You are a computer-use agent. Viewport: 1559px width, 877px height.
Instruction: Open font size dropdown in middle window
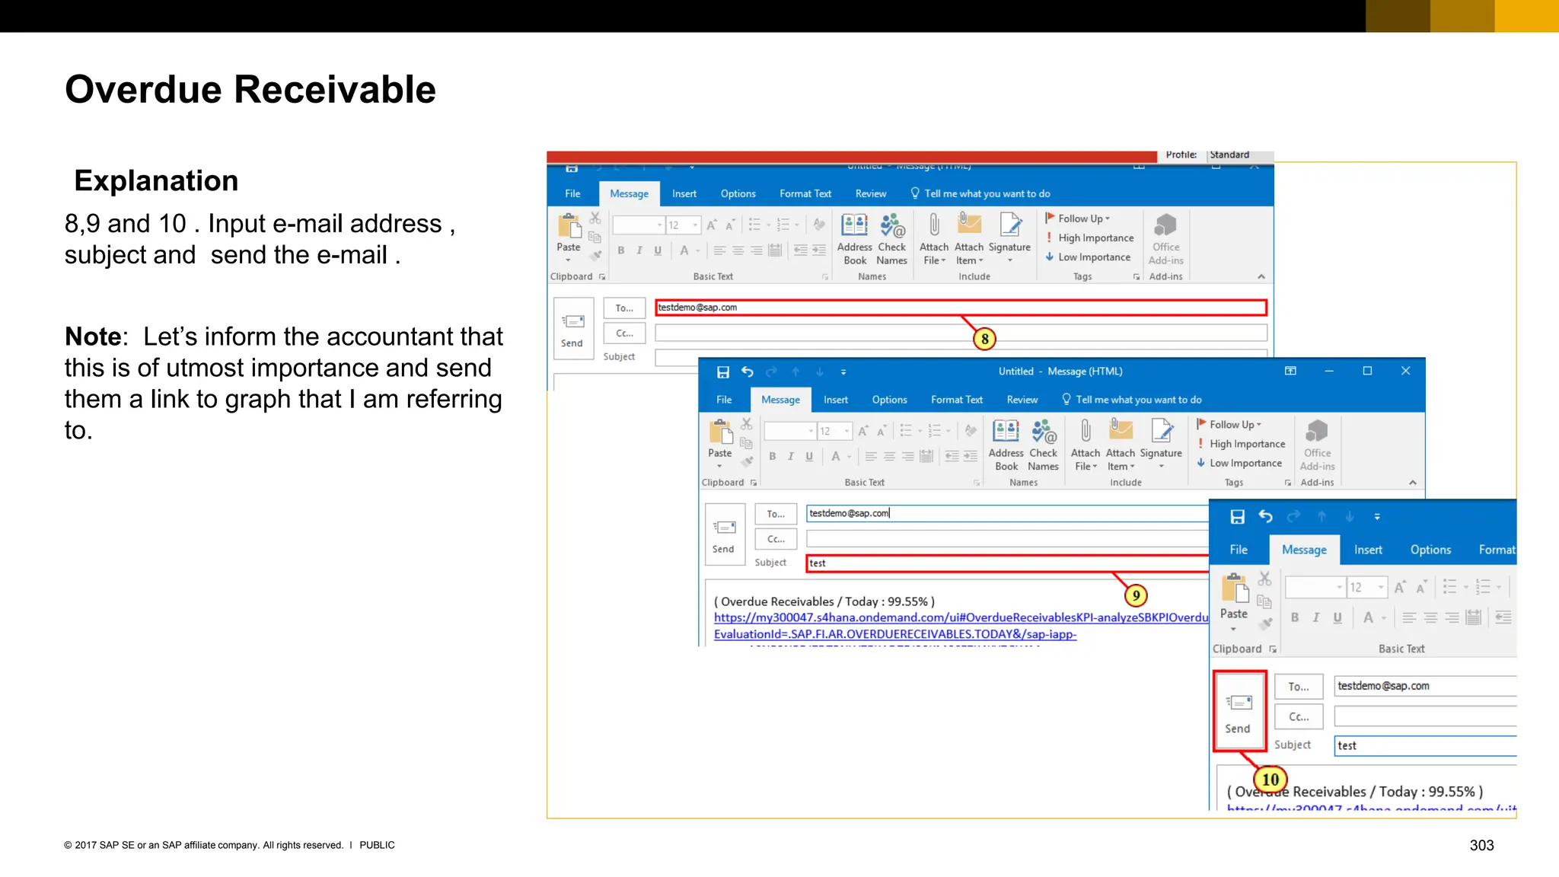click(x=846, y=431)
